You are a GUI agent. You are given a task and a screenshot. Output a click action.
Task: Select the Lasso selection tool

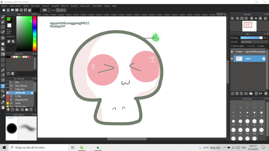(3, 65)
